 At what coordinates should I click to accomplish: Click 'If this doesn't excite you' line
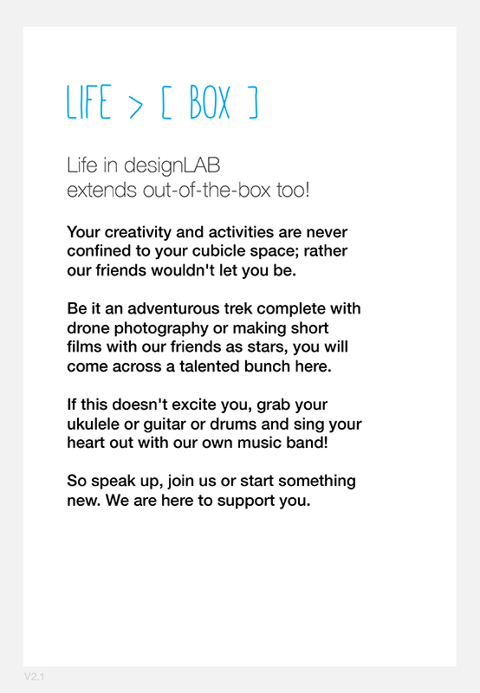[x=198, y=405]
